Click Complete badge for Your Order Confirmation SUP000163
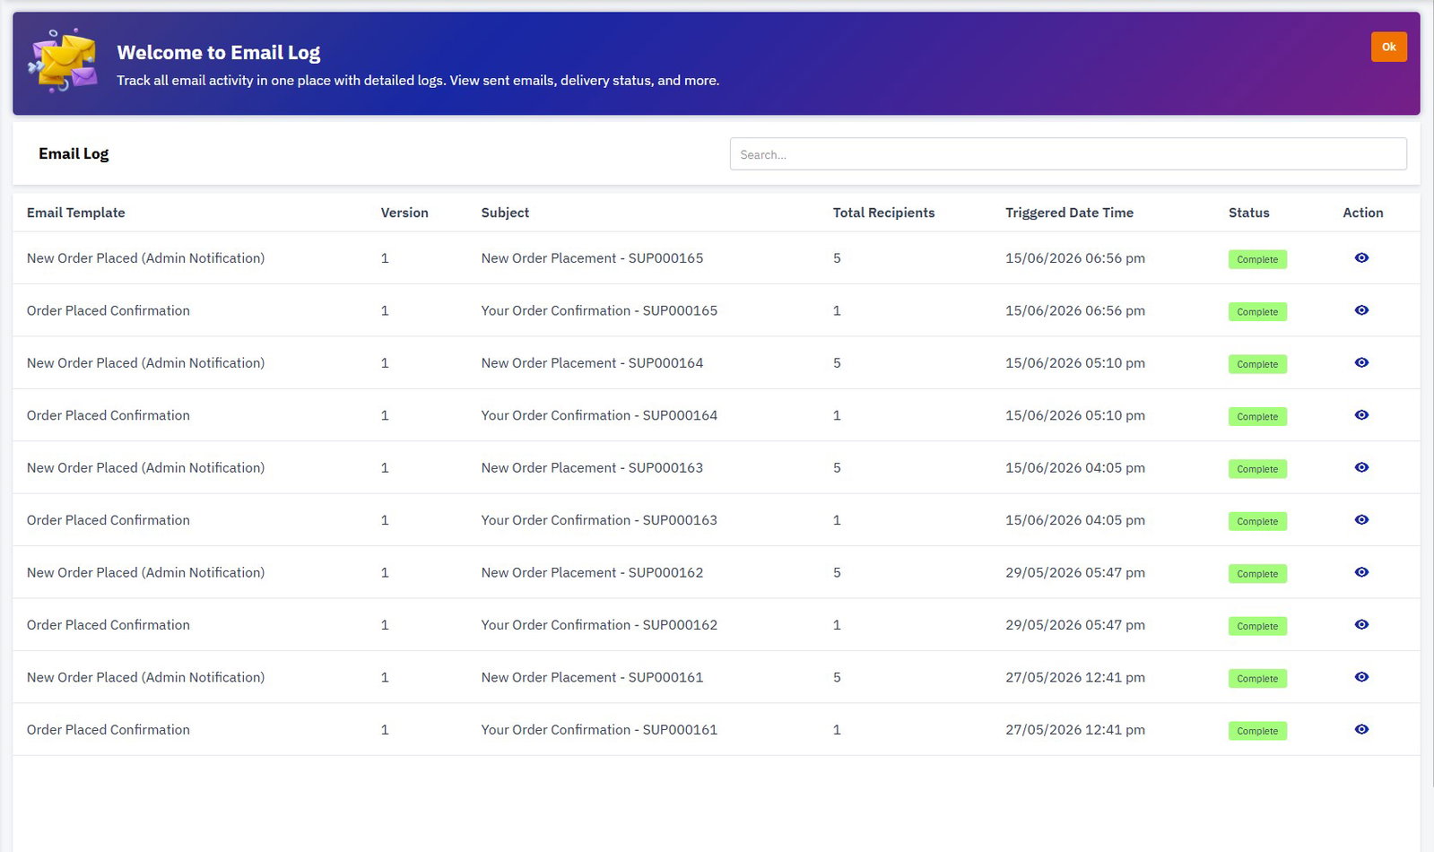The image size is (1434, 852). pyautogui.click(x=1257, y=522)
